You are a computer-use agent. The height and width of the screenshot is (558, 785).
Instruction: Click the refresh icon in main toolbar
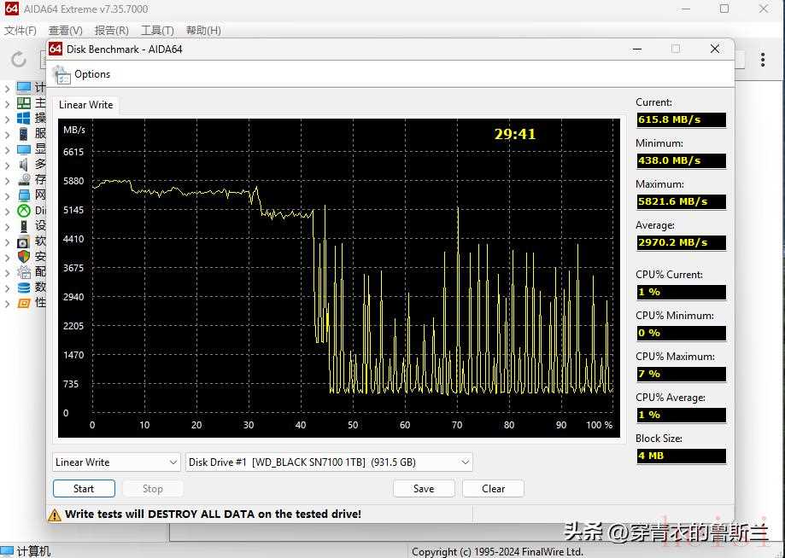[19, 60]
